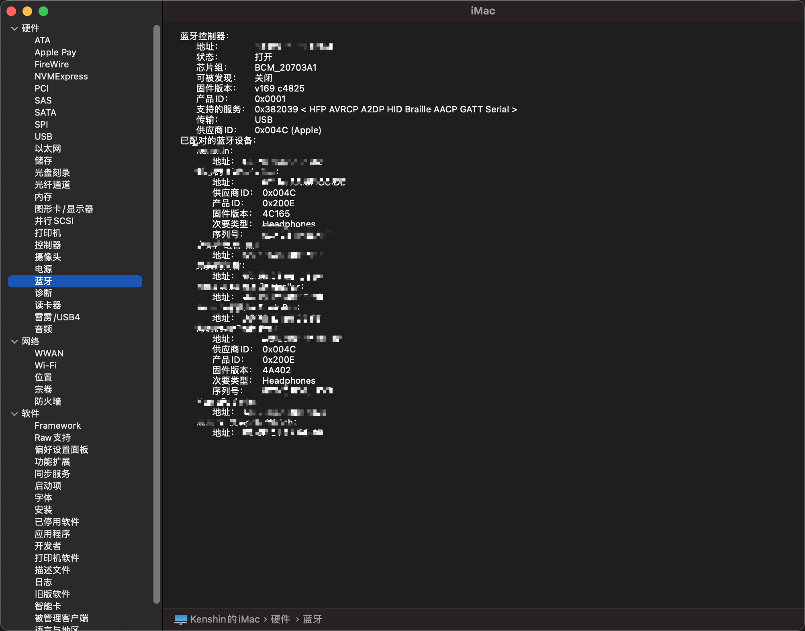805x631 pixels.
Task: Click the computer icon in path bar
Action: coord(181,619)
